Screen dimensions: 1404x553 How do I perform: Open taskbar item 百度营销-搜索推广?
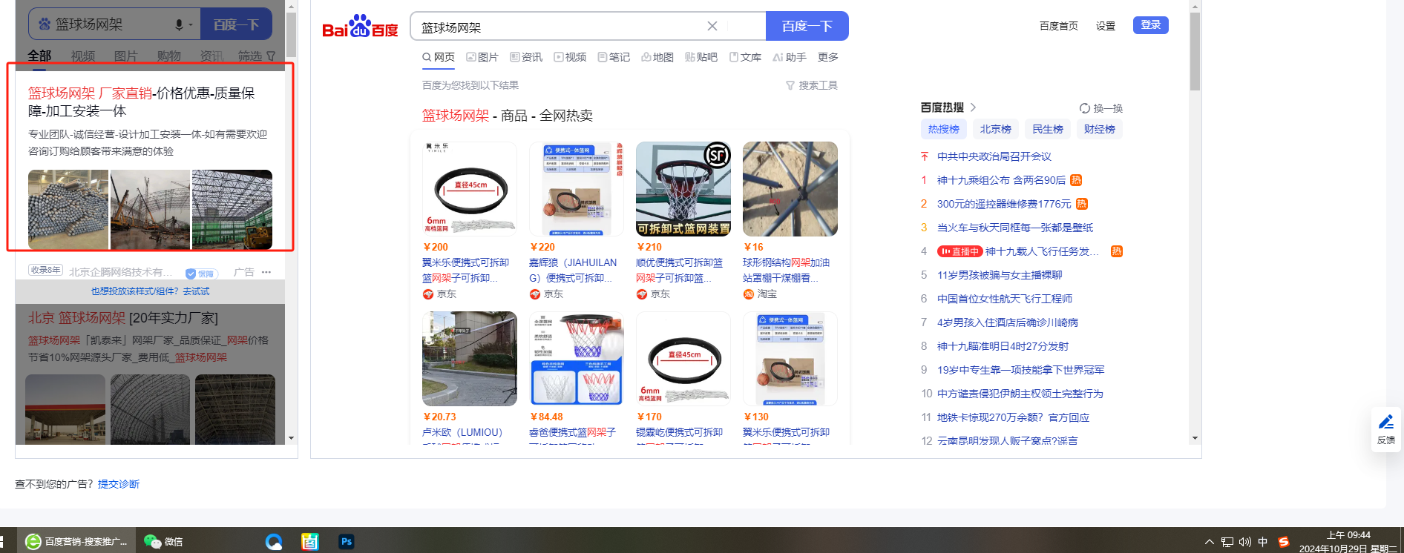pyautogui.click(x=76, y=542)
